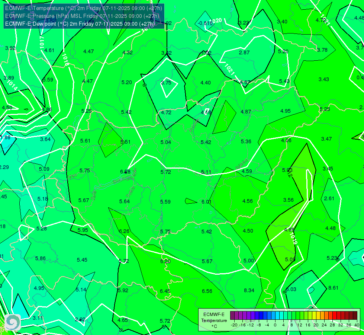This screenshot has height=335, width=364.
Task: Click the 1.02 dew point value
Action: point(206,53)
